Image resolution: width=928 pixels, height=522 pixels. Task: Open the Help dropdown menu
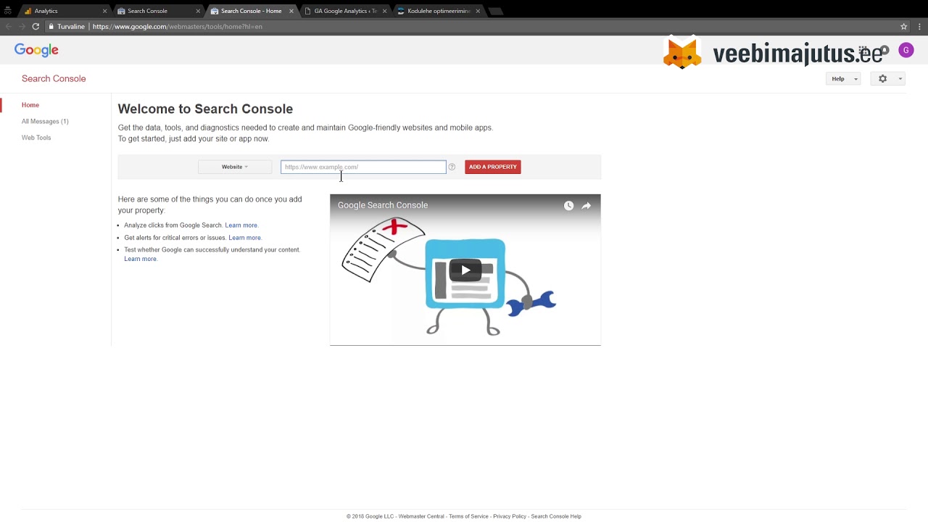(x=842, y=78)
